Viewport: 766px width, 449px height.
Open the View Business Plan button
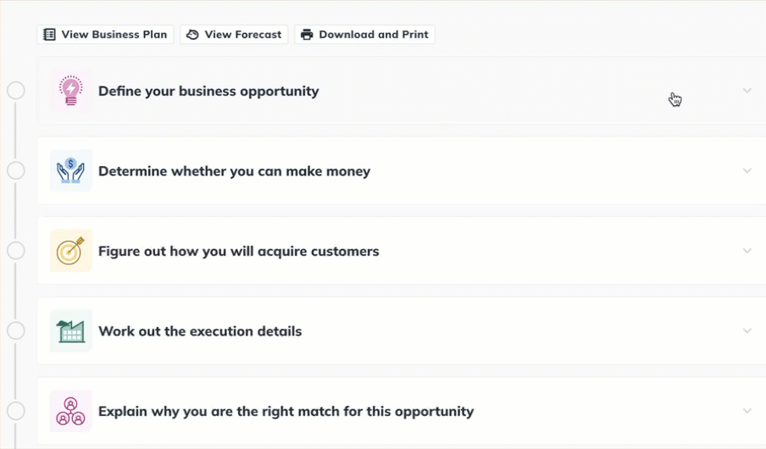point(106,35)
